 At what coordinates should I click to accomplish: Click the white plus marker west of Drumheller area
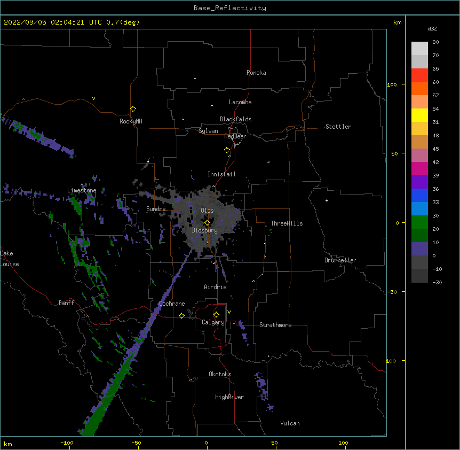[x=327, y=200]
